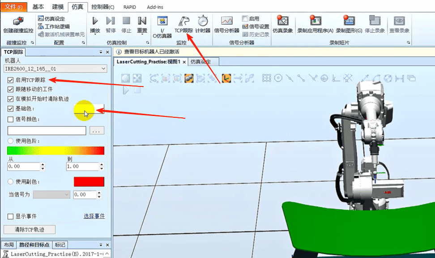Viewport: 435px width, 258px height.
Task: Switch to the 仿真设定 document tab
Action: (x=203, y=62)
